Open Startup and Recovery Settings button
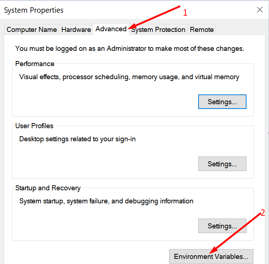The image size is (269, 264). [222, 226]
